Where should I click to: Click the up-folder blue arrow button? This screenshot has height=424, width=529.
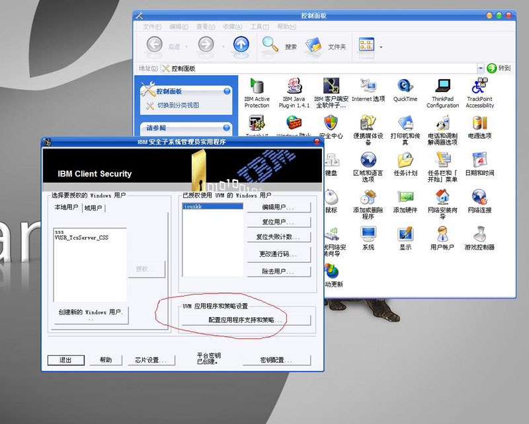point(241,44)
